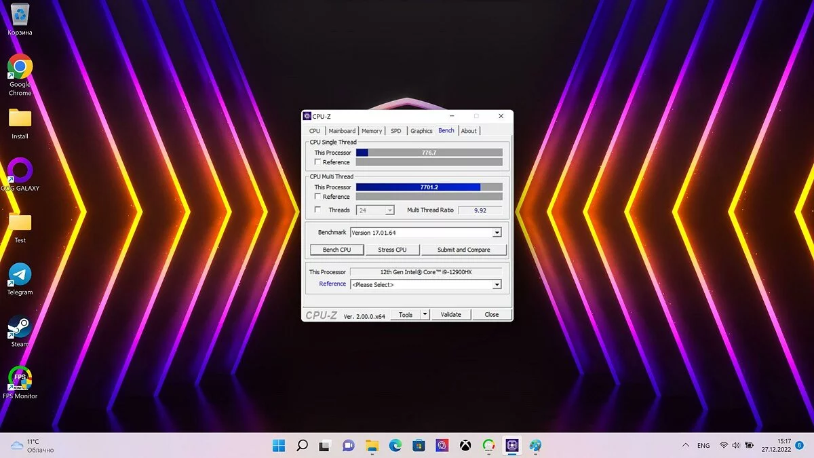Tick the Threads checkbox
Screen dimensions: 814x458
(317, 210)
